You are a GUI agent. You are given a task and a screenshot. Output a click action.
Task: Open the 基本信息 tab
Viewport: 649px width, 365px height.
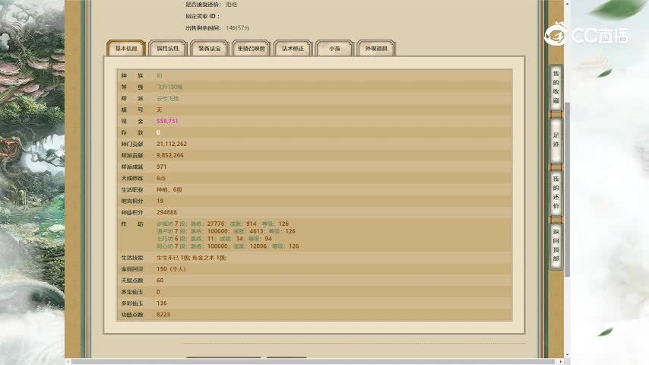125,49
